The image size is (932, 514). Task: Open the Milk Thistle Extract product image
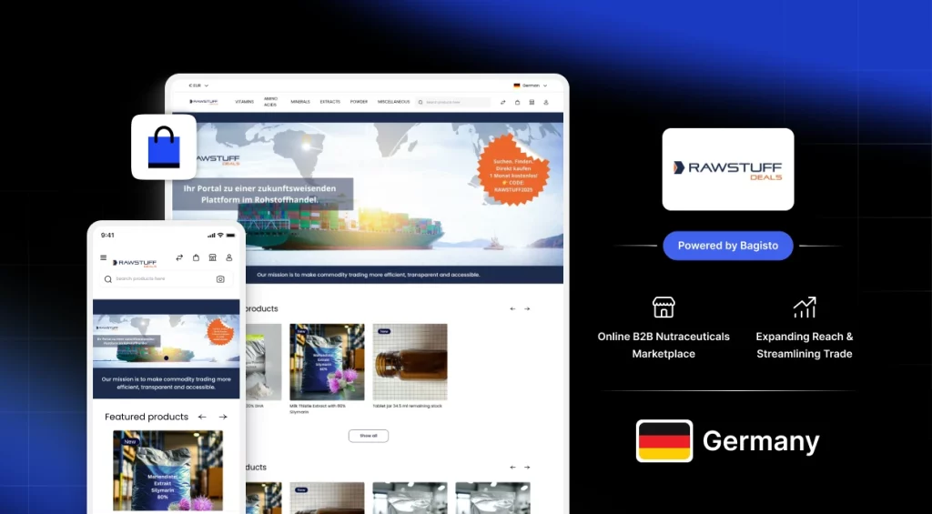[327, 362]
